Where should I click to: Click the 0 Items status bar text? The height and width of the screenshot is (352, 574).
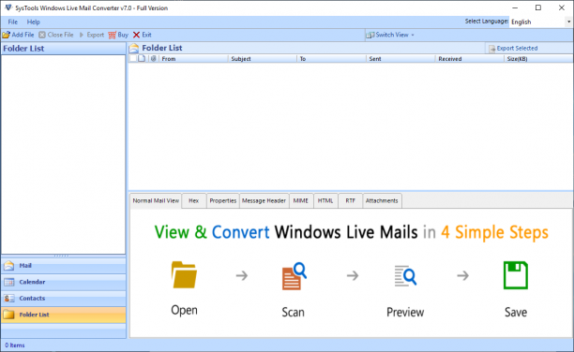tap(15, 345)
